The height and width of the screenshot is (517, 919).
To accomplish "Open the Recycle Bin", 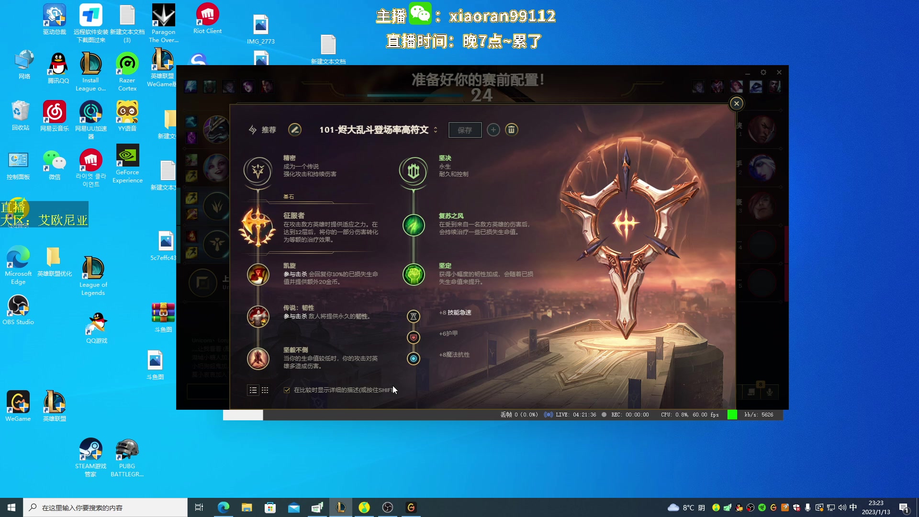I will coord(21,115).
